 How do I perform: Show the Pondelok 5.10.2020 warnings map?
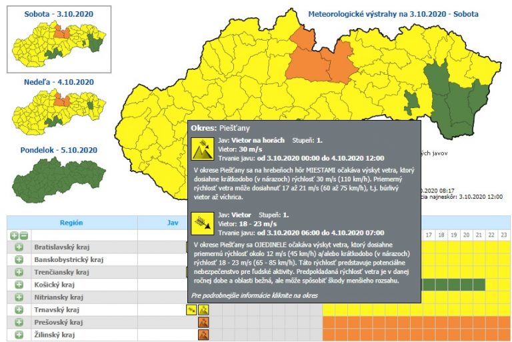pos(60,179)
